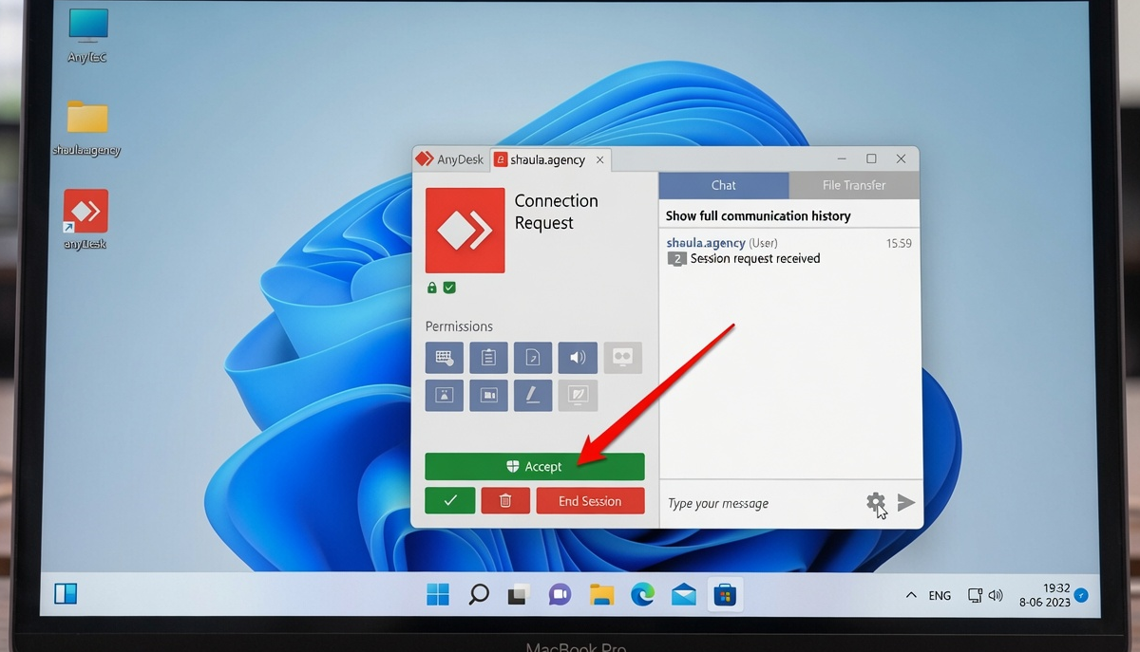Open the Chat app on taskbar

[560, 595]
